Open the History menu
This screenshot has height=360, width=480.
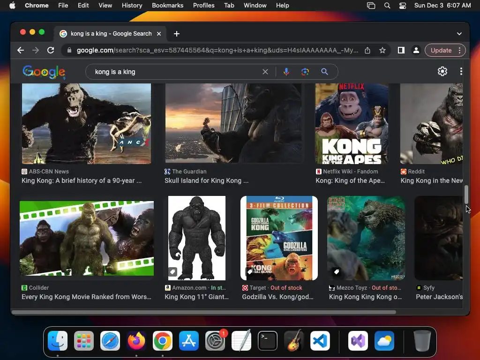[x=132, y=6]
